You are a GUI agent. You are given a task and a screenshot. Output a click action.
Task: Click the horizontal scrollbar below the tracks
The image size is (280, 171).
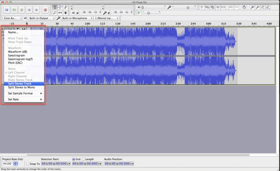(x=138, y=155)
